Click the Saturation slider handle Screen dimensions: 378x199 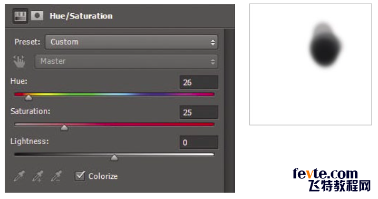64,127
